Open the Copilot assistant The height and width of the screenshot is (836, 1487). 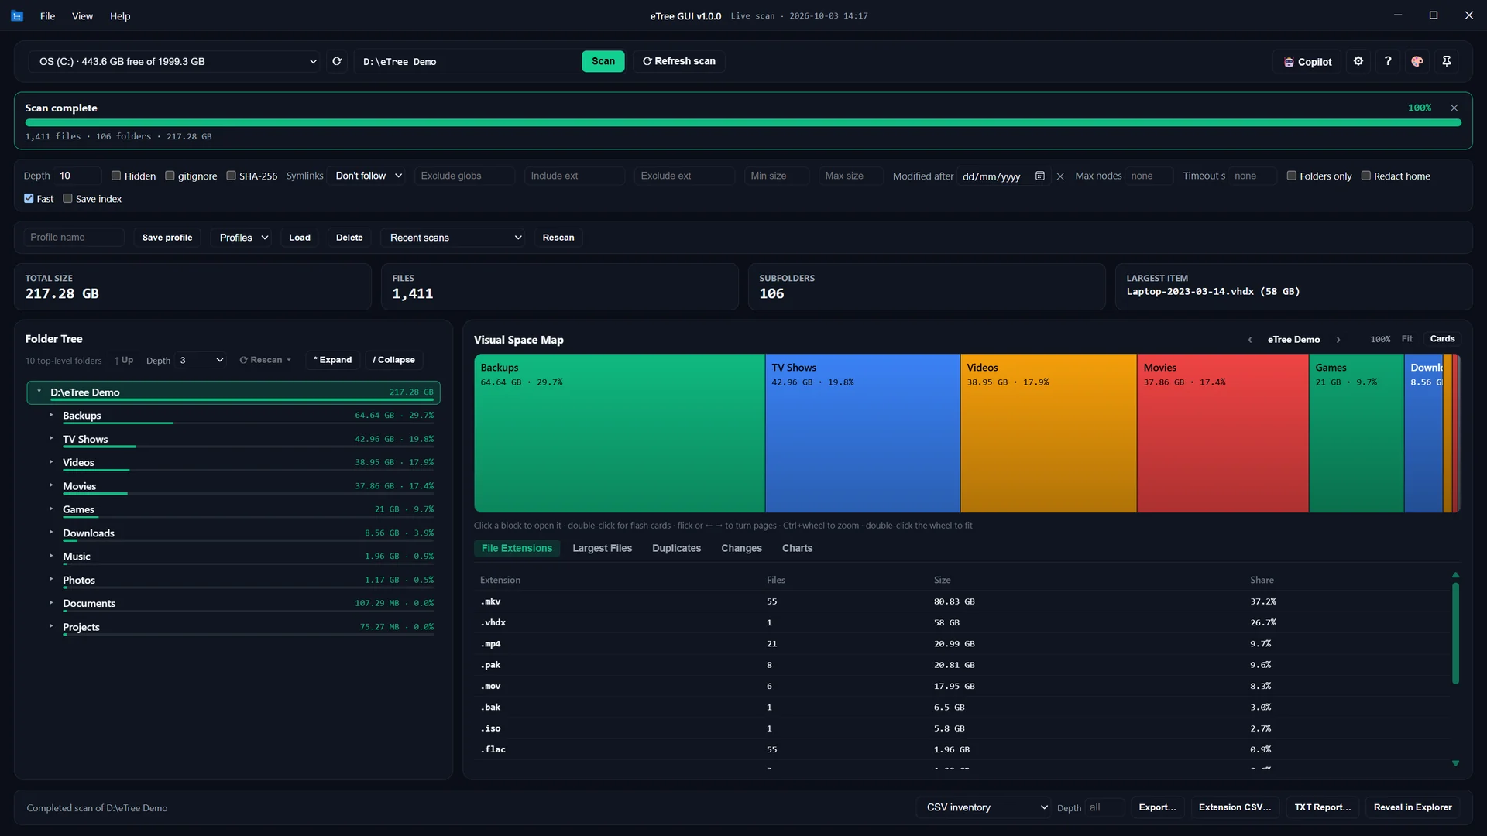coord(1307,62)
